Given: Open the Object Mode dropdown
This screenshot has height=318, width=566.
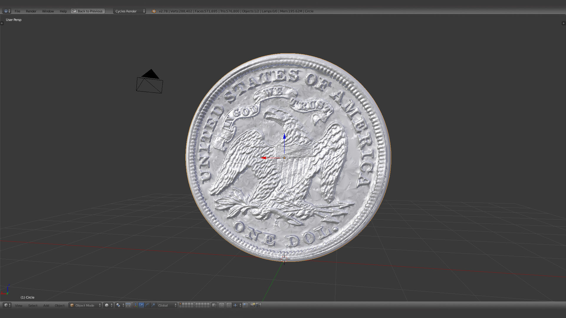Looking at the screenshot, I should (85, 305).
